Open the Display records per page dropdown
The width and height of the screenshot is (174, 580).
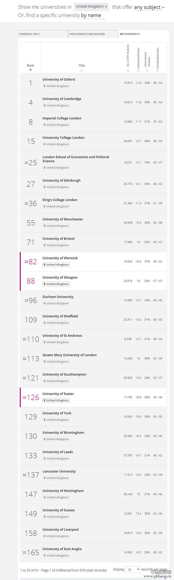(x=133, y=570)
